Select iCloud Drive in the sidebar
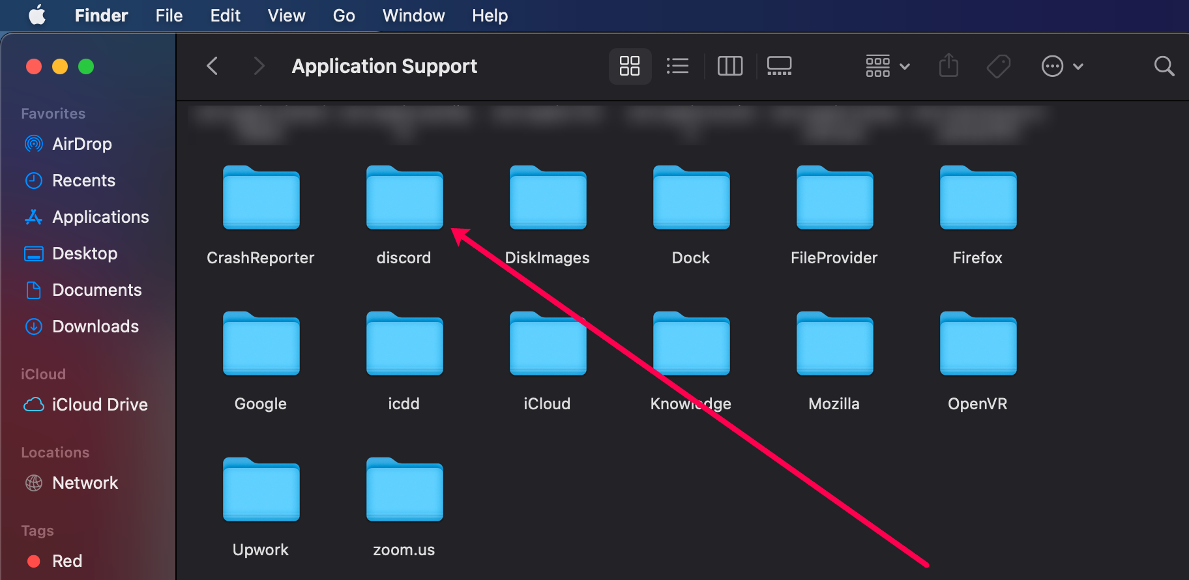1189x580 pixels. [x=86, y=405]
